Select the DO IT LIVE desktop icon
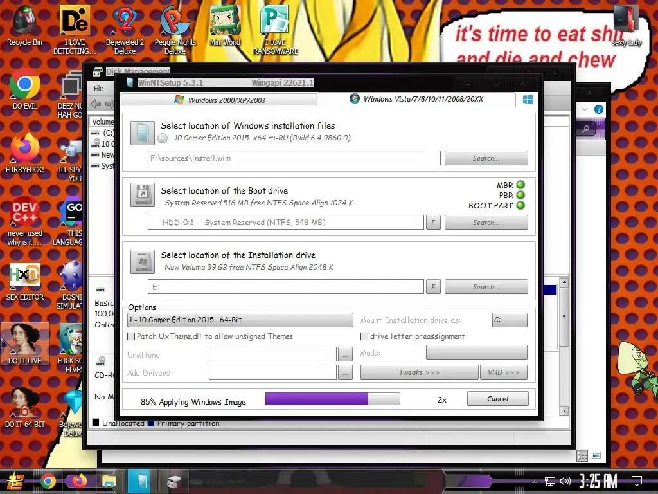This screenshot has width=658, height=494. pos(25,345)
